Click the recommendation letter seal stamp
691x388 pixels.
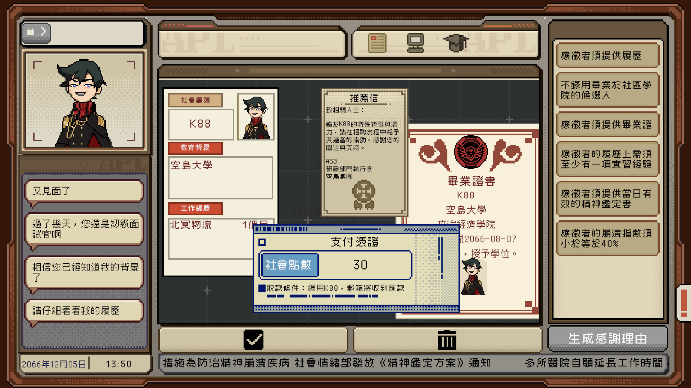[363, 194]
